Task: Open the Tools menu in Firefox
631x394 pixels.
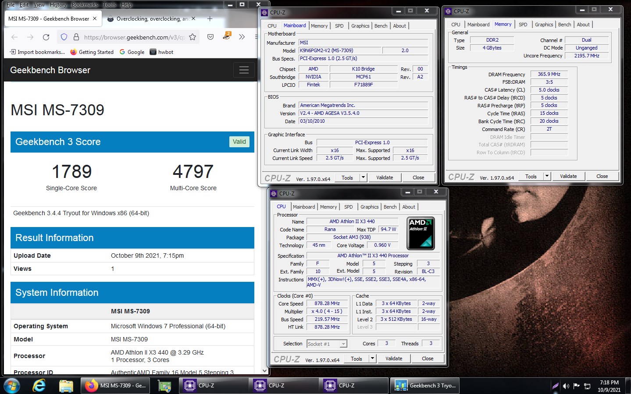Action: click(x=110, y=5)
